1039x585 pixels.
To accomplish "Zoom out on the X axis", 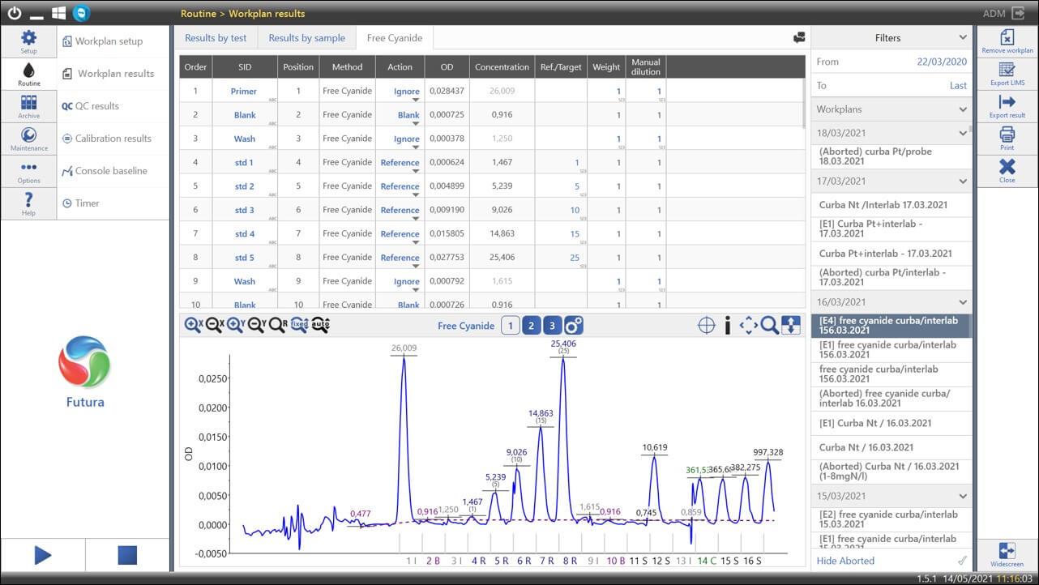I will click(214, 325).
